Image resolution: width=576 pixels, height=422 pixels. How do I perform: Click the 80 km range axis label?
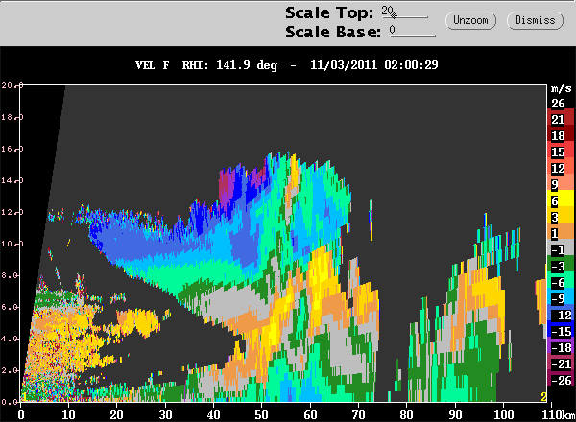pos(407,415)
